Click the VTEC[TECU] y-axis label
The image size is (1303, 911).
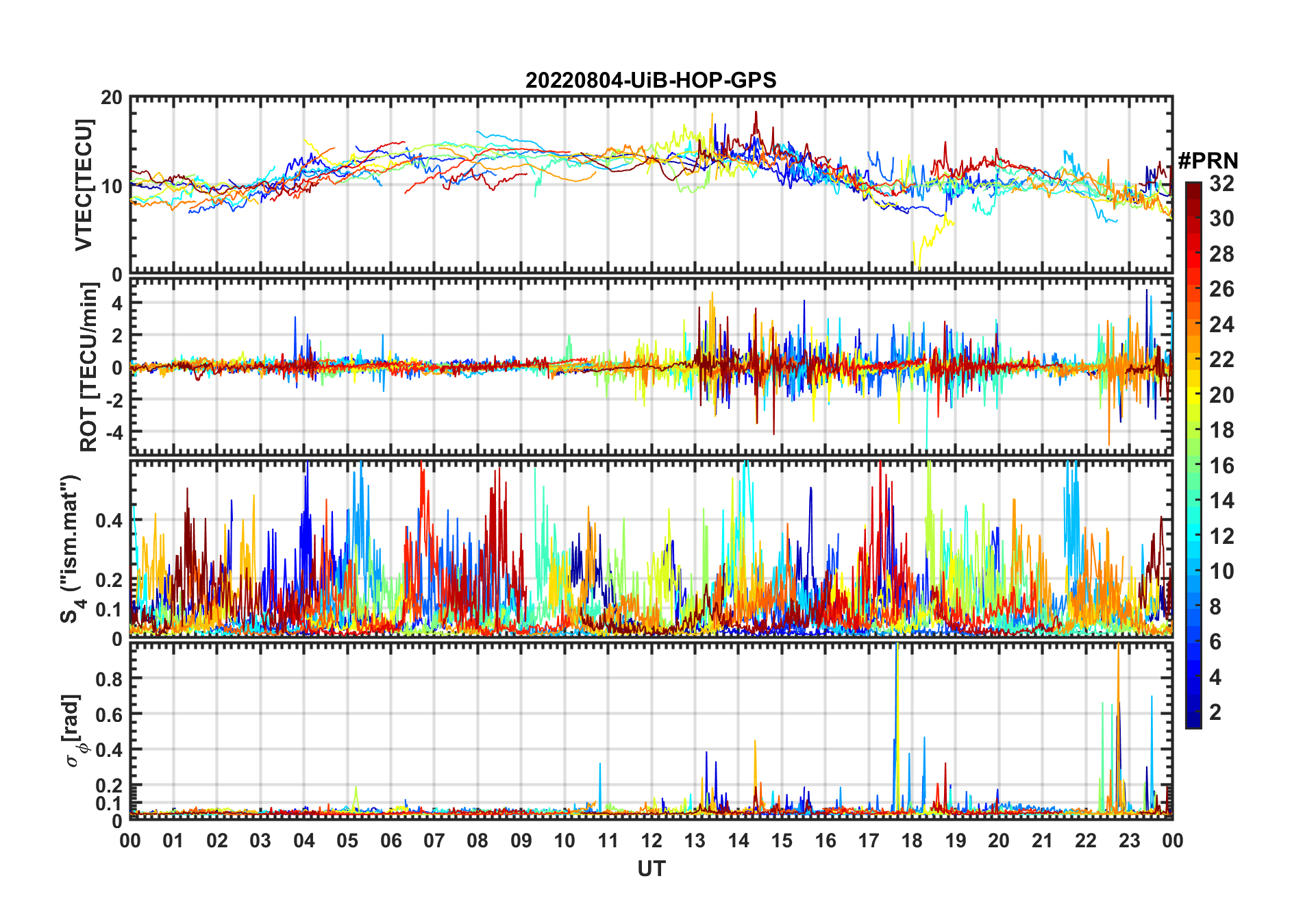coord(84,185)
